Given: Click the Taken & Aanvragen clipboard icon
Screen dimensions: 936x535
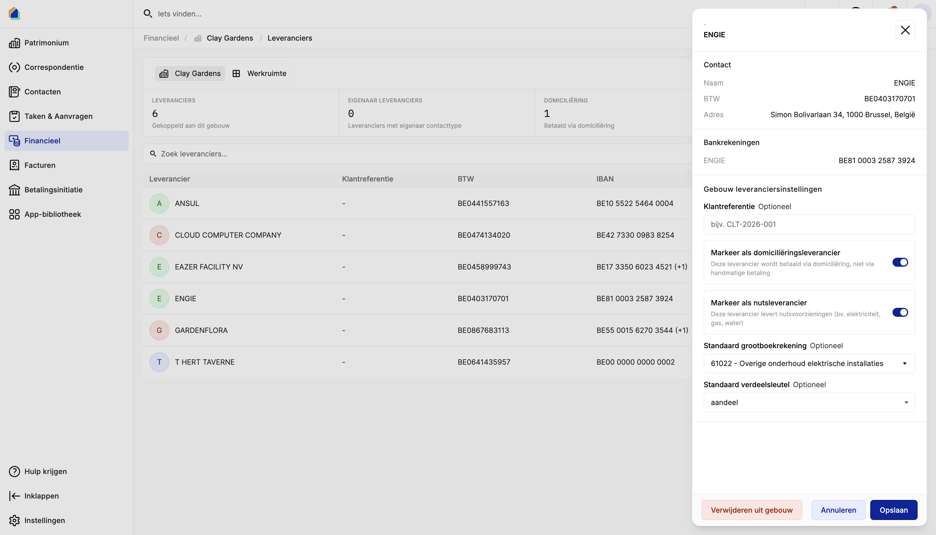Looking at the screenshot, I should point(14,116).
